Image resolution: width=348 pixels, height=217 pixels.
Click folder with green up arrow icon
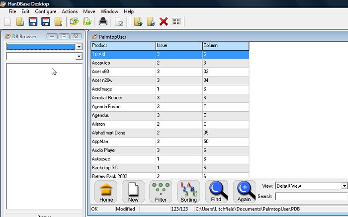pyautogui.click(x=75, y=21)
